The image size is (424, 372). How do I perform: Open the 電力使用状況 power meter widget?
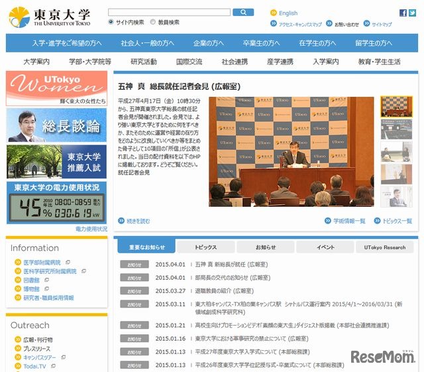point(56,203)
